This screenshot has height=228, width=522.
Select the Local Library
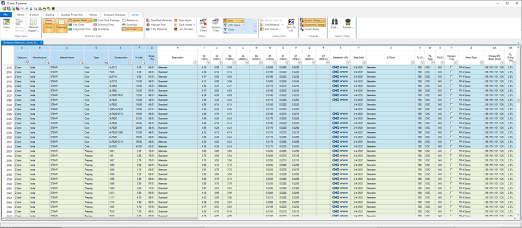310,29
